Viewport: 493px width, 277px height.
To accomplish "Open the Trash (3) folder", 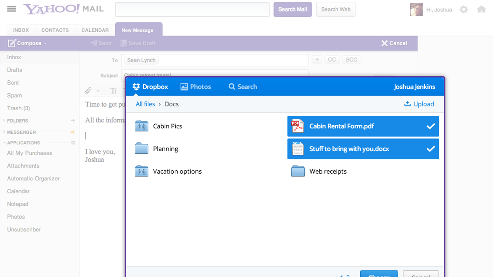I will pyautogui.click(x=18, y=108).
